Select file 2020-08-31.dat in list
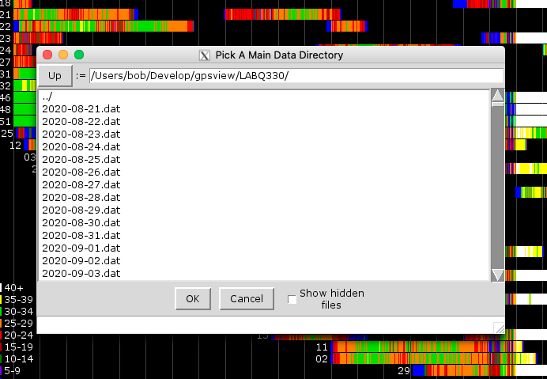Image resolution: width=547 pixels, height=379 pixels. pos(81,235)
